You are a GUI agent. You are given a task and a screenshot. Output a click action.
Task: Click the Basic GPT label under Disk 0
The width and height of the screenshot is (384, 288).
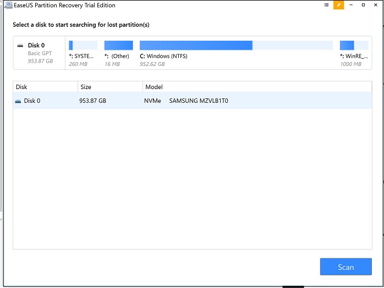(x=40, y=53)
